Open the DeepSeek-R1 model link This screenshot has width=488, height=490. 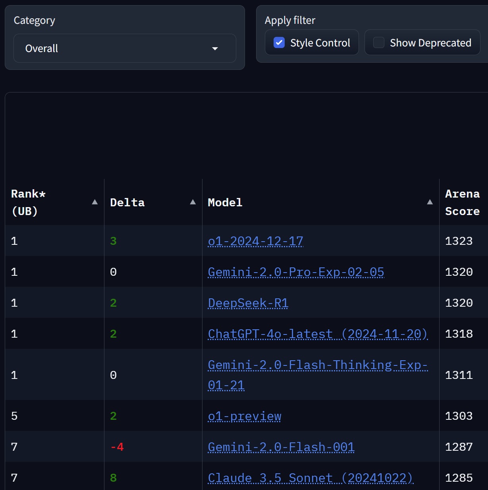[248, 303]
